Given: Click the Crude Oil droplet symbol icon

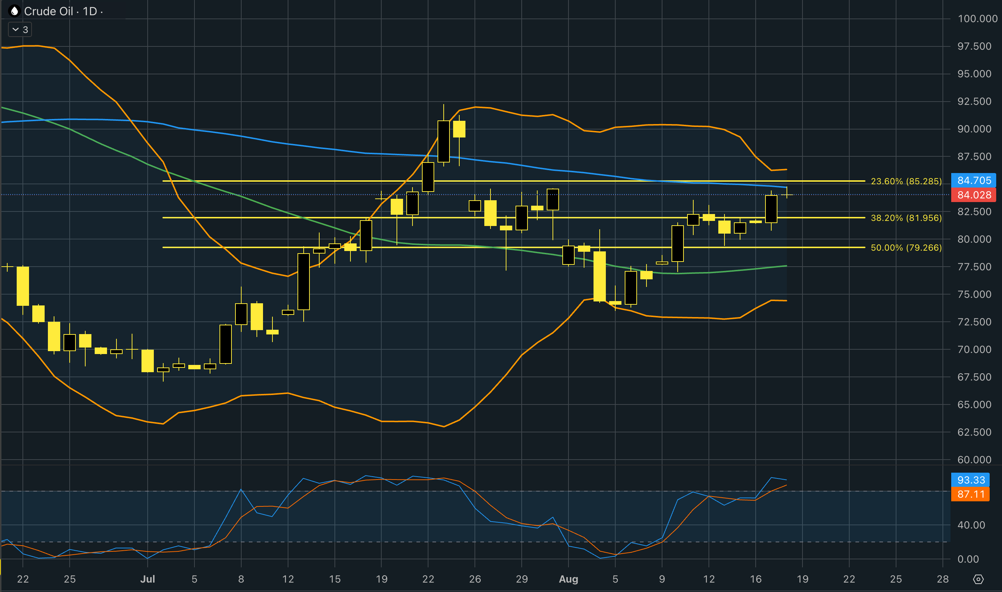Looking at the screenshot, I should tap(15, 11).
